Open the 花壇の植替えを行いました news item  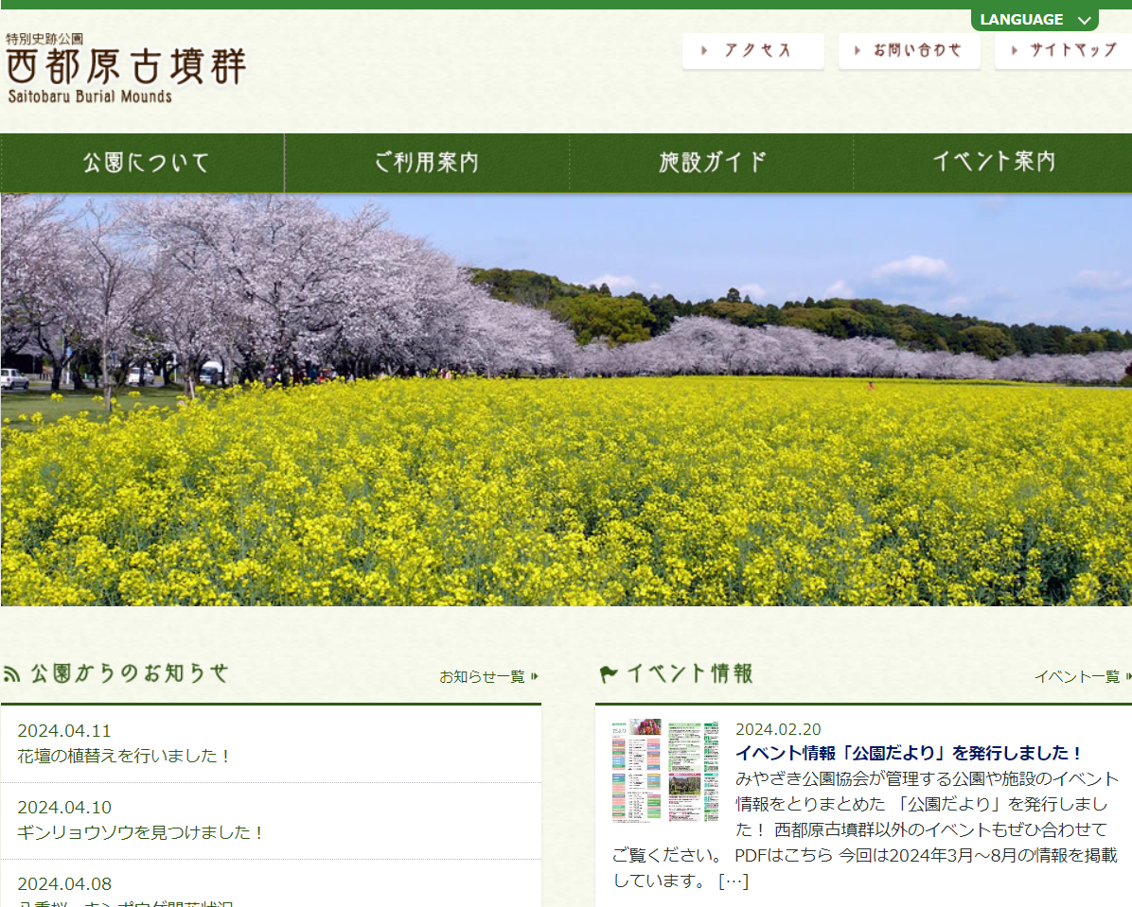(x=124, y=756)
